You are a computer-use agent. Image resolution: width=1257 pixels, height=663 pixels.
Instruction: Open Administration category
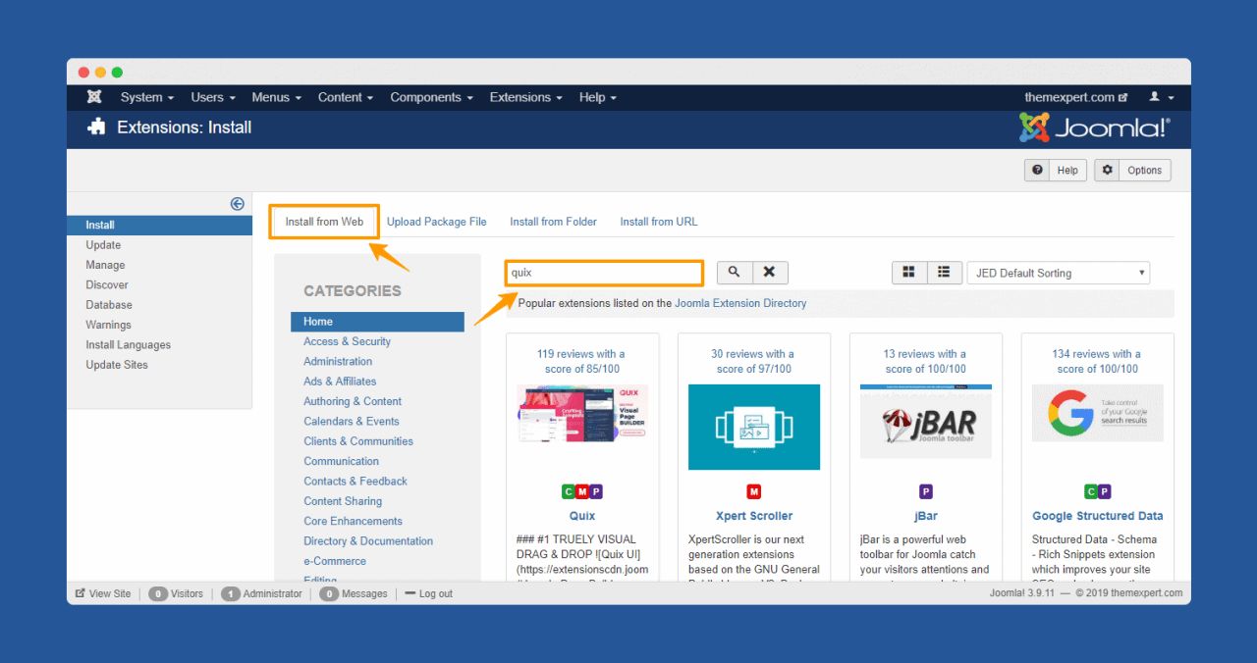[x=338, y=361]
